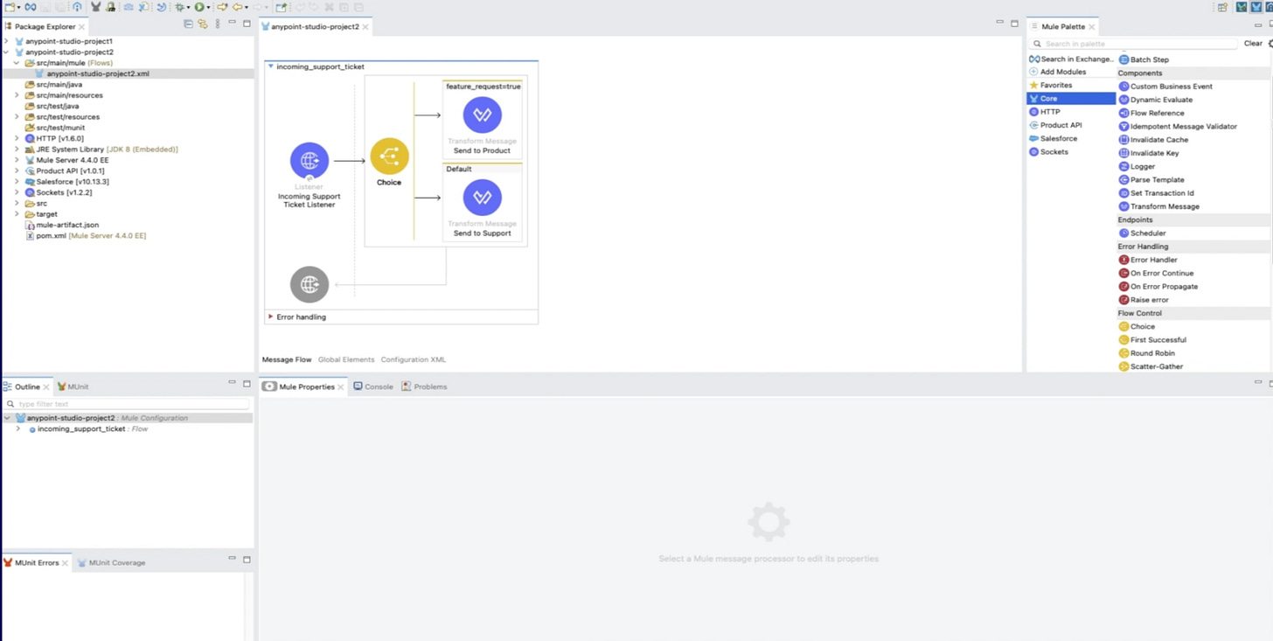The height and width of the screenshot is (641, 1273).
Task: Click the Search in palette field
Action: [1135, 44]
